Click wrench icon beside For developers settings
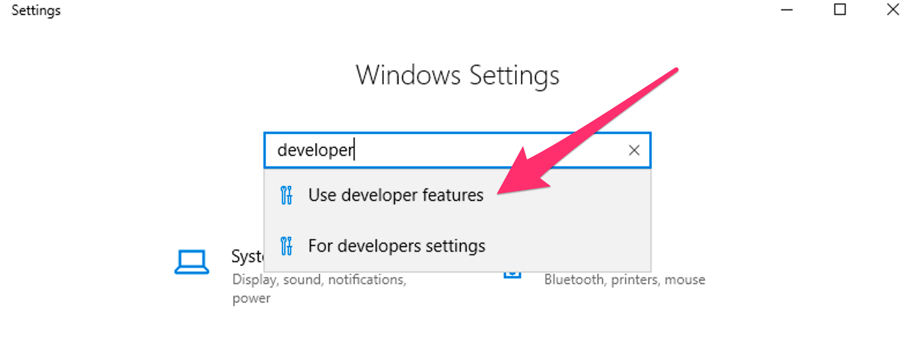The width and height of the screenshot is (918, 350). pyautogui.click(x=285, y=246)
